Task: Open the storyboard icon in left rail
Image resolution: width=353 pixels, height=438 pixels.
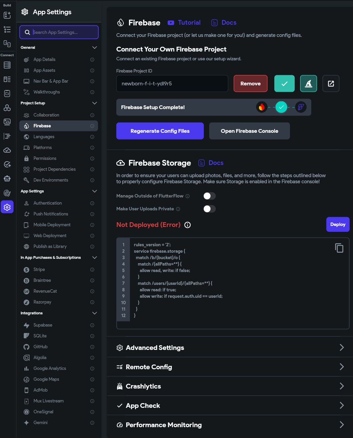Action: (7, 43)
